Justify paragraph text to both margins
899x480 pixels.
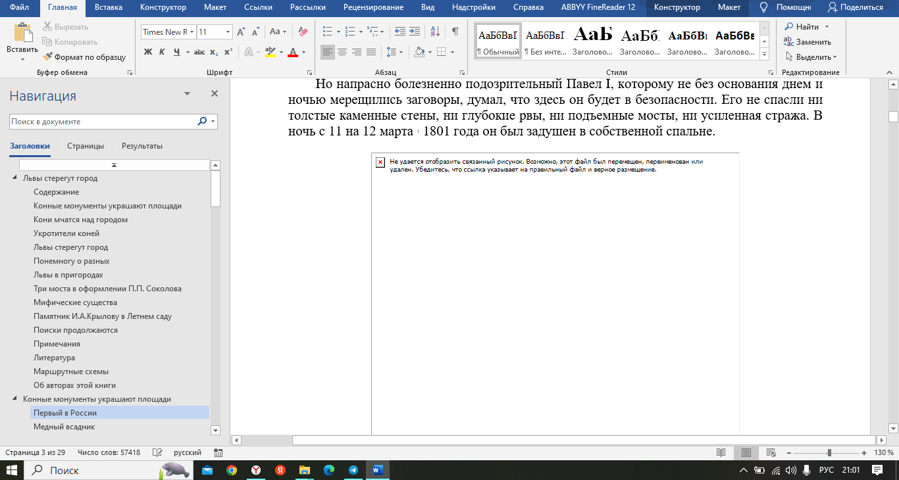[x=371, y=52]
